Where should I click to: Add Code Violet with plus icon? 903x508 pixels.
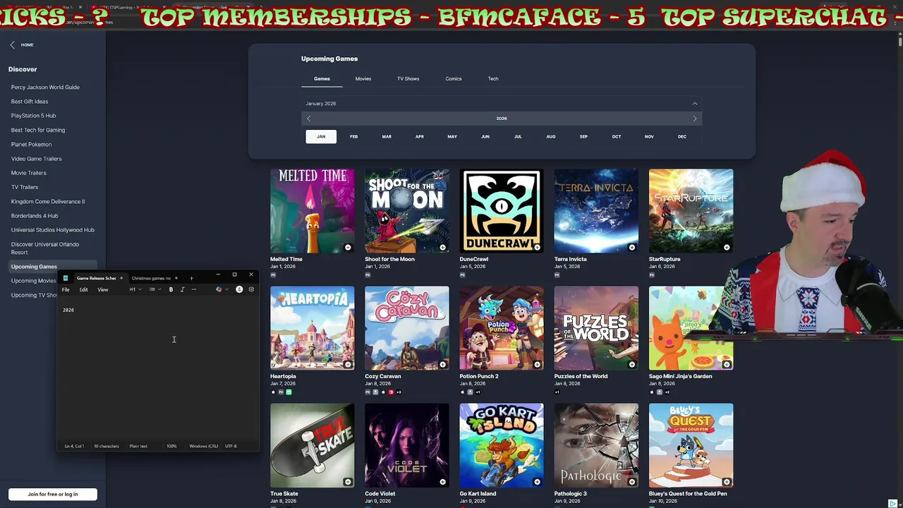442,482
